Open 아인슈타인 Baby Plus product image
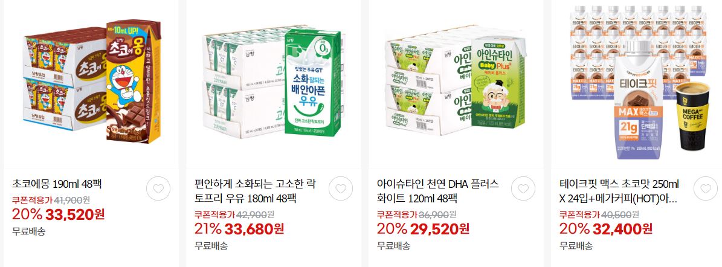This screenshot has height=267, width=722. pos(456,81)
